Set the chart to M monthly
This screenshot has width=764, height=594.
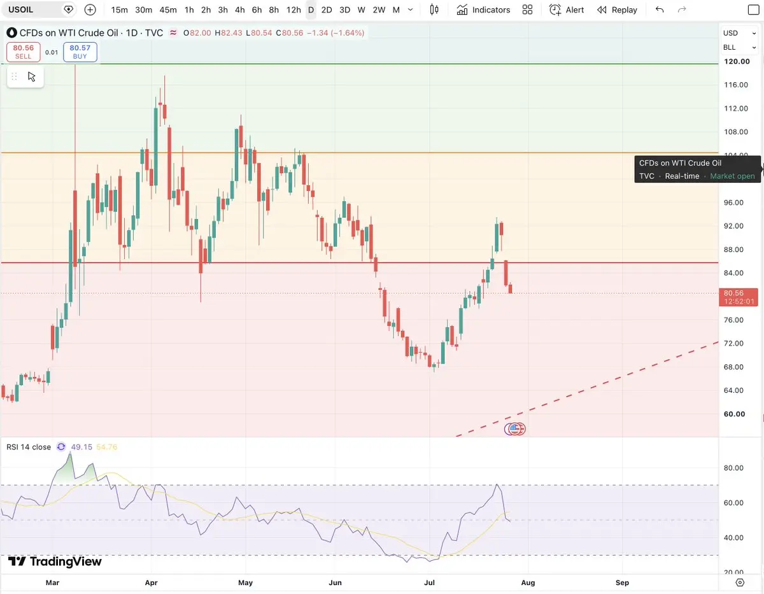click(396, 10)
